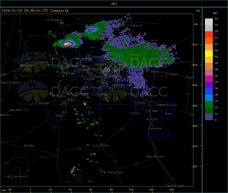The width and height of the screenshot is (228, 193).
Task: Click the magenta 39-42 dBZ legend swatch
Action: tap(209, 79)
